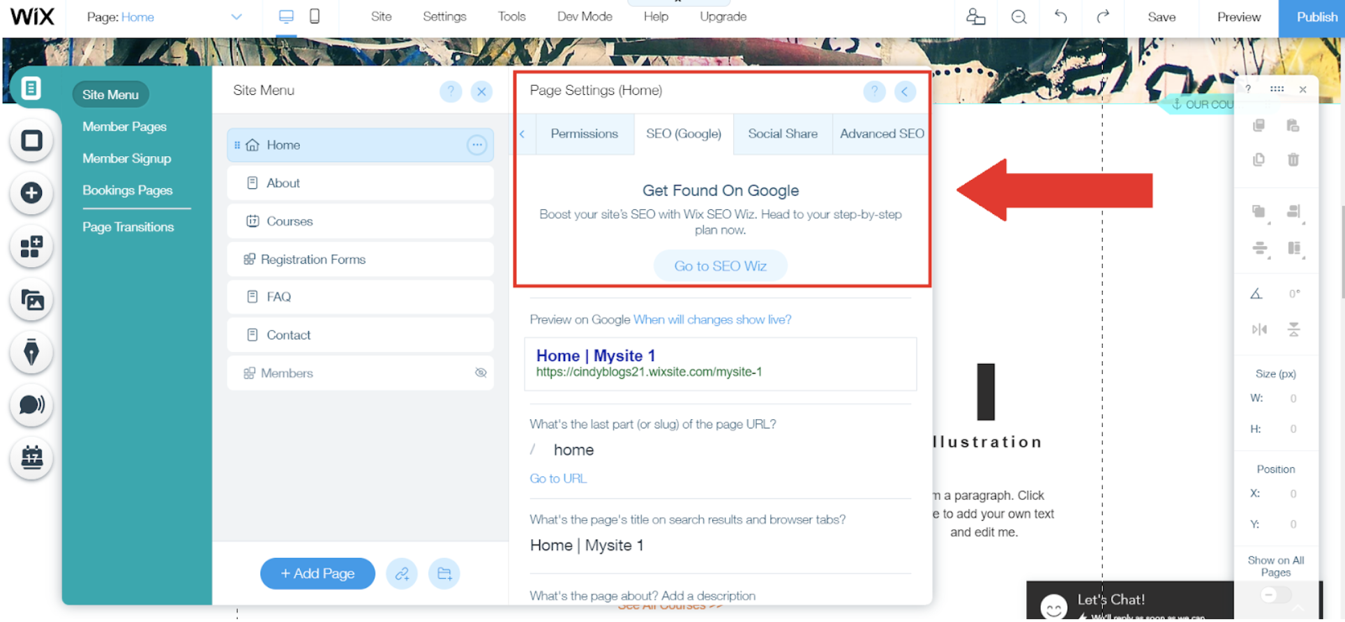Select Member Pages in the side list
Viewport: 1345px width, 622px height.
point(125,127)
